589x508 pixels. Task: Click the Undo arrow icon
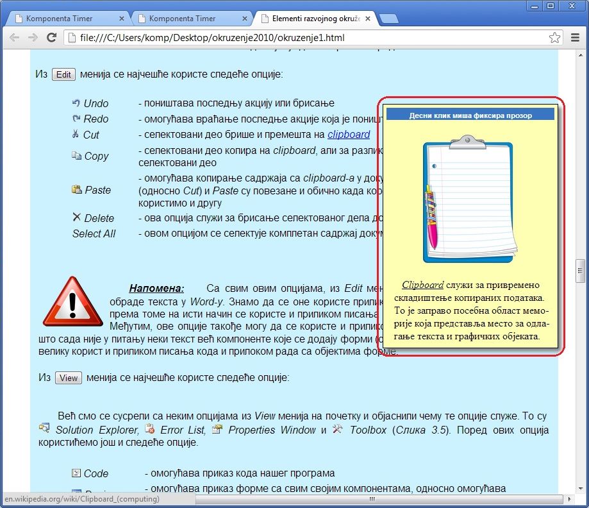(x=76, y=103)
